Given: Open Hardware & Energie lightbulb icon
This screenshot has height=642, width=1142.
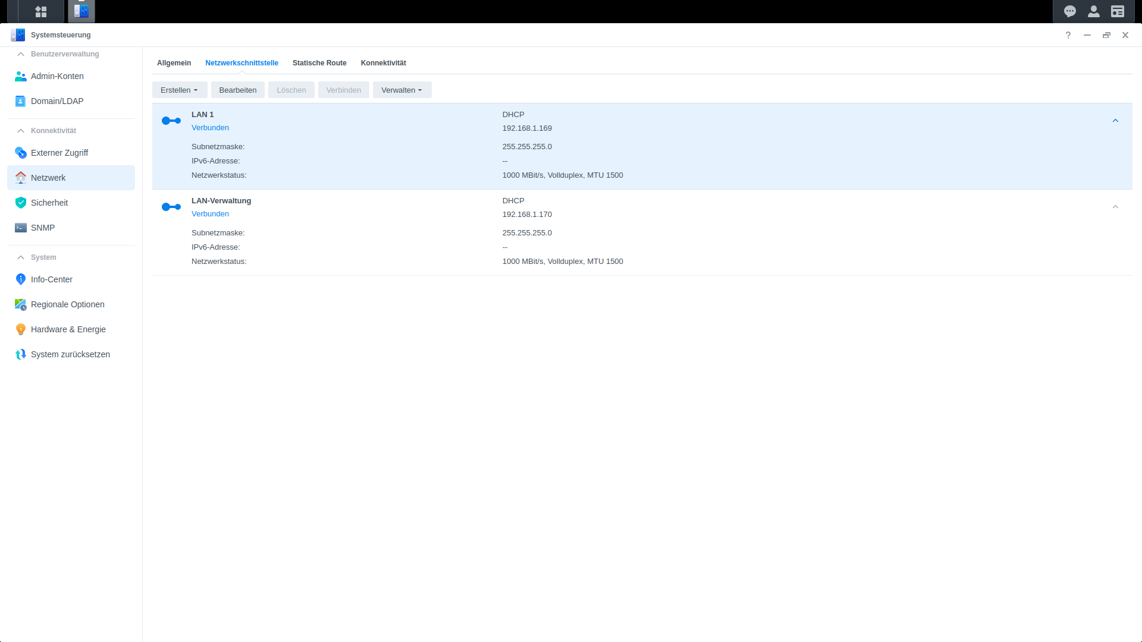Looking at the screenshot, I should [x=21, y=329].
